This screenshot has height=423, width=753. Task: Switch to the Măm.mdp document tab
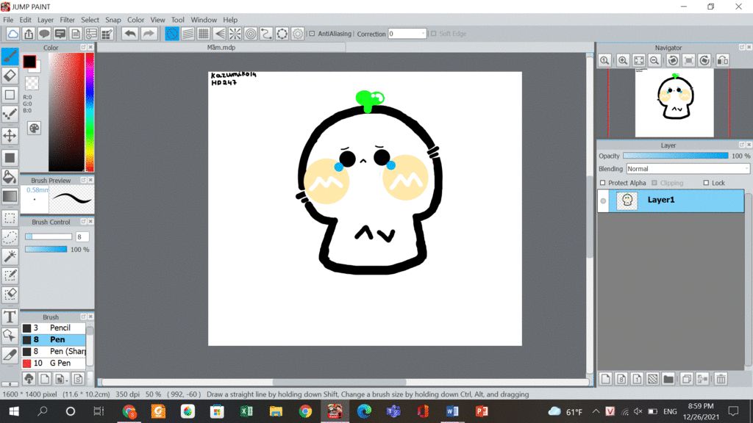(x=221, y=48)
